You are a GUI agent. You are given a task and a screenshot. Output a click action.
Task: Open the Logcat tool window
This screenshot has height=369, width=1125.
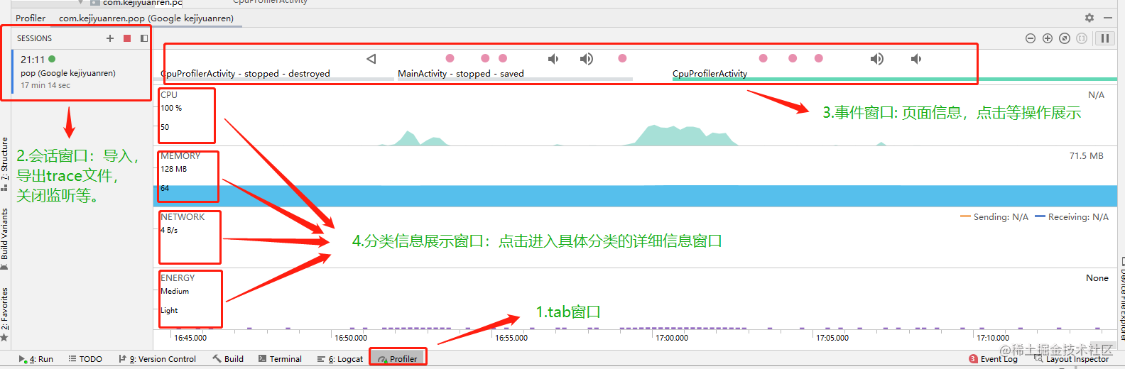tap(340, 359)
